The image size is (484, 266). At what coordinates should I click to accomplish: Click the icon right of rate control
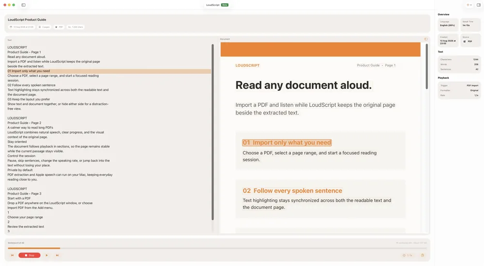tap(422, 255)
